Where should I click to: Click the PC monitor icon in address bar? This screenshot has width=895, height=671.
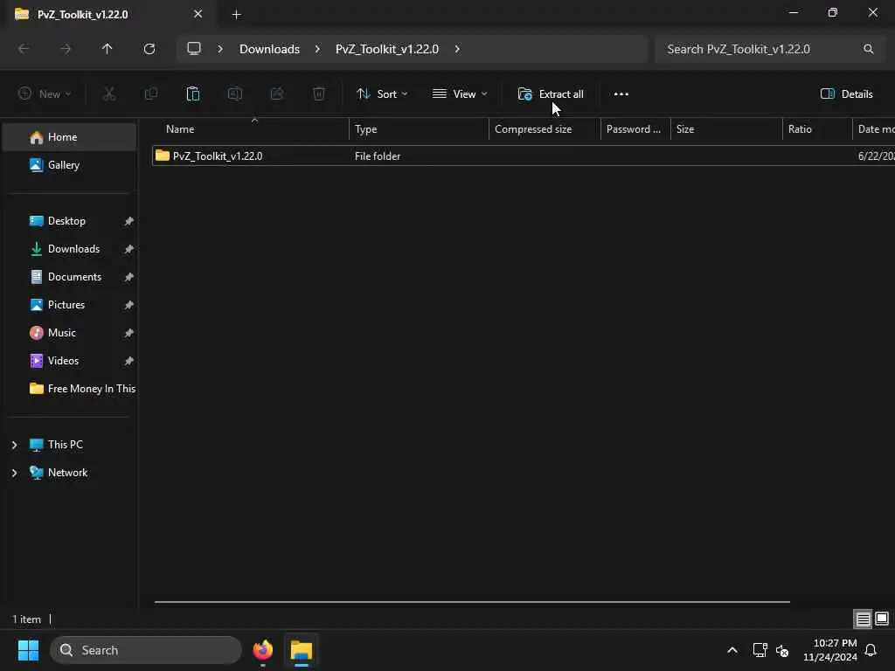point(194,49)
